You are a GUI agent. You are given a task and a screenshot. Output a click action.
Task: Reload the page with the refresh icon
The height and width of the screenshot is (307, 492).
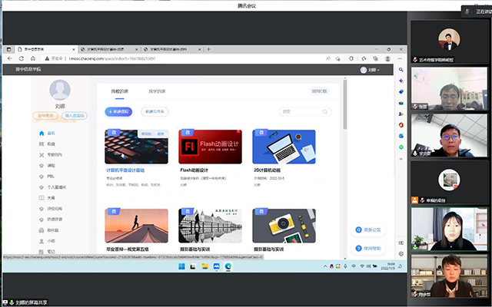(x=22, y=58)
